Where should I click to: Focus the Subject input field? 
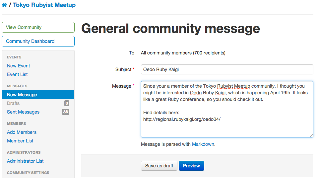[x=227, y=69]
